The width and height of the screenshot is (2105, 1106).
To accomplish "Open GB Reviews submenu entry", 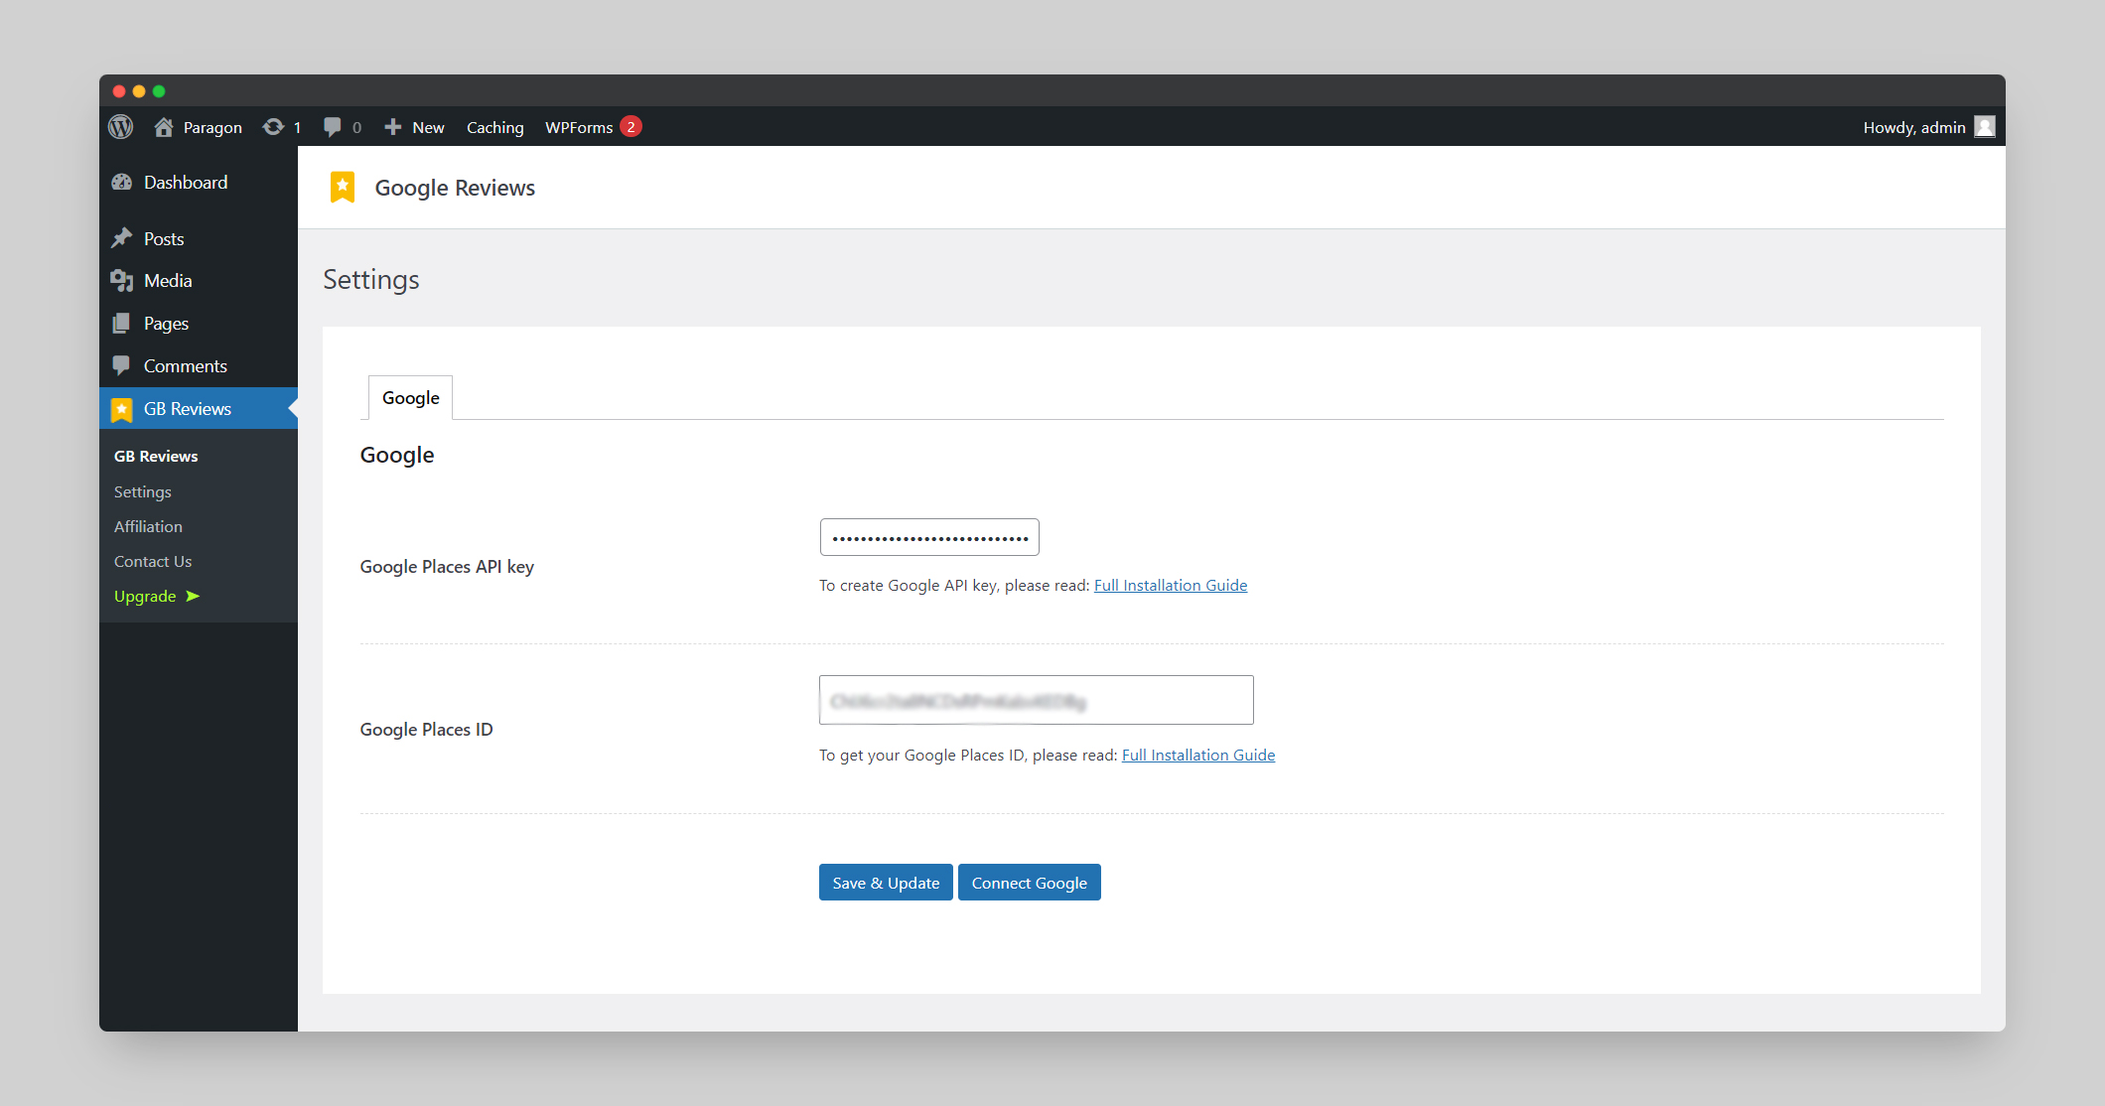I will pos(156,457).
